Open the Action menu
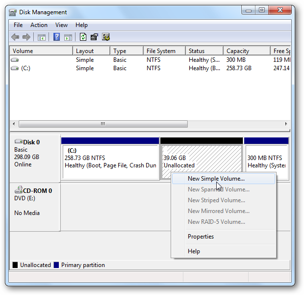 coord(39,25)
